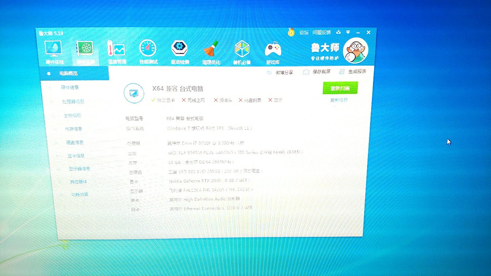The height and width of the screenshot is (276, 491).
Task: Open the 清理优化 broom cleanup icon
Action: [211, 52]
